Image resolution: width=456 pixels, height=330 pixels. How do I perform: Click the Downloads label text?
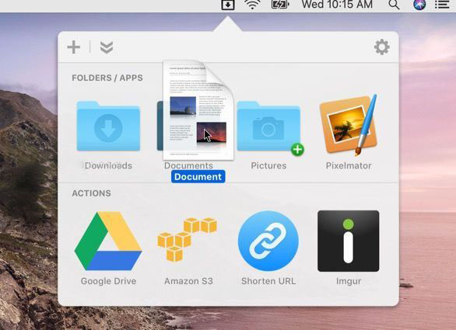pyautogui.click(x=108, y=165)
